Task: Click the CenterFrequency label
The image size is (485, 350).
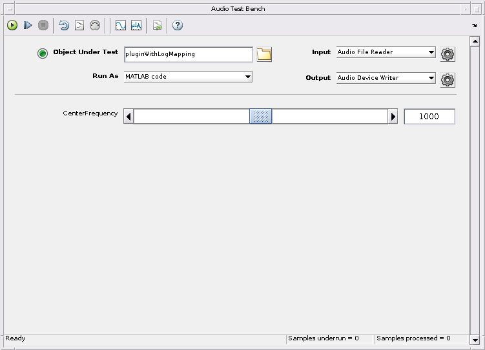Action: (90, 113)
